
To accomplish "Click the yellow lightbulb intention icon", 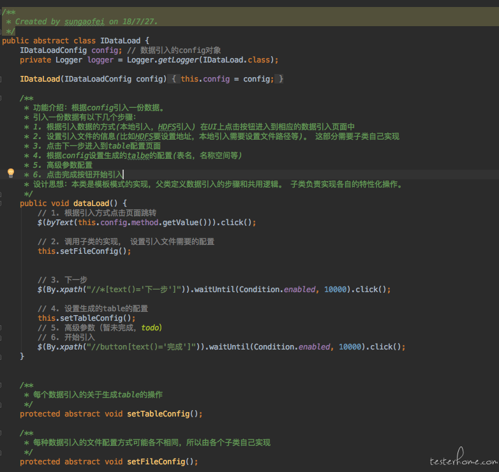I will (10, 173).
